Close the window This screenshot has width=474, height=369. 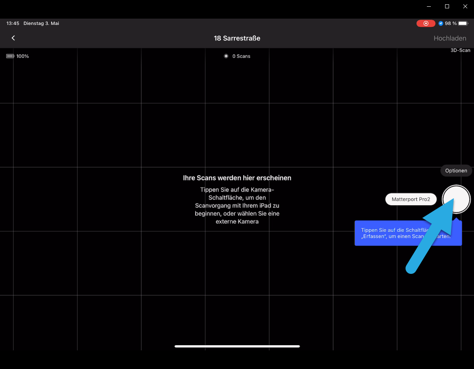click(x=465, y=6)
